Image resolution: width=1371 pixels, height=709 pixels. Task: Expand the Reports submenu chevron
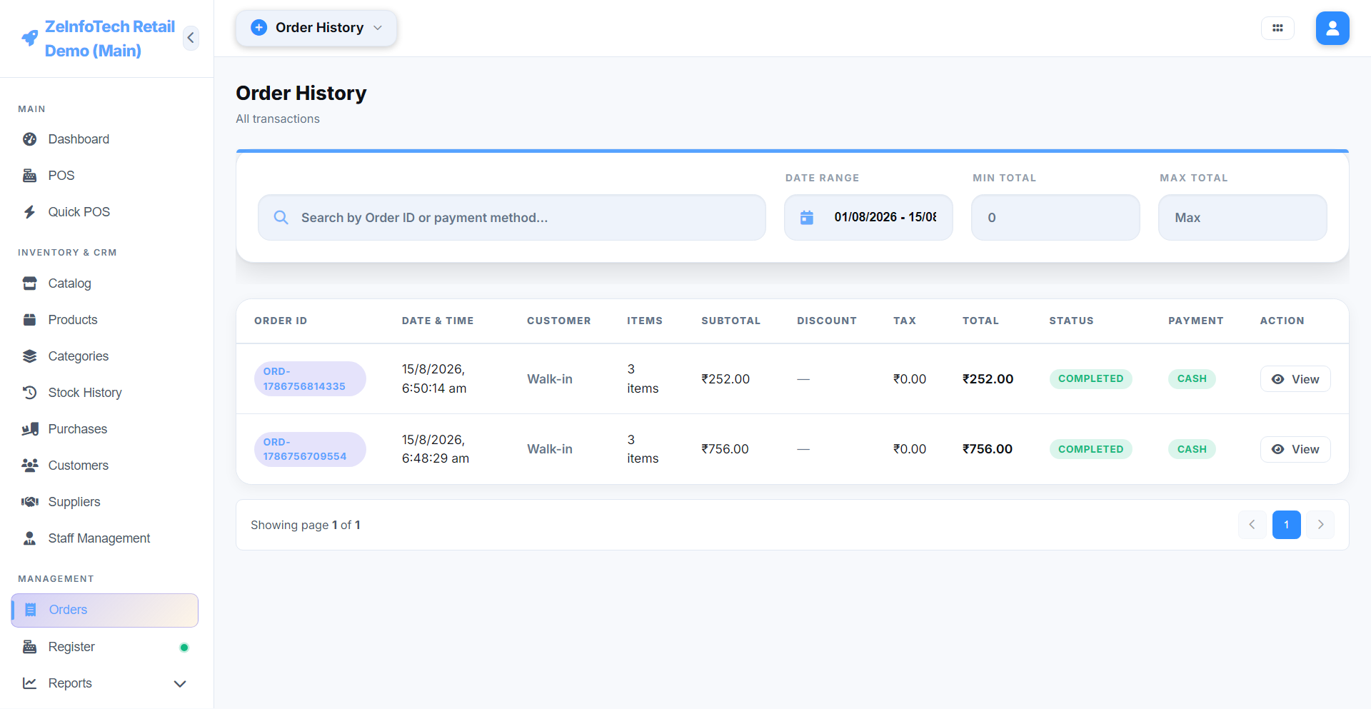coord(180,683)
